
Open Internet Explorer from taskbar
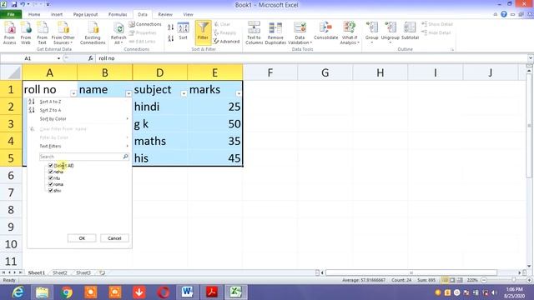pyautogui.click(x=17, y=292)
